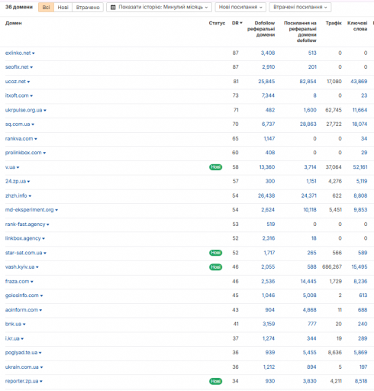Viewport: 374px width, 391px height.
Task: Click links value 5,008 for golosinfo.com
Action: (x=309, y=296)
